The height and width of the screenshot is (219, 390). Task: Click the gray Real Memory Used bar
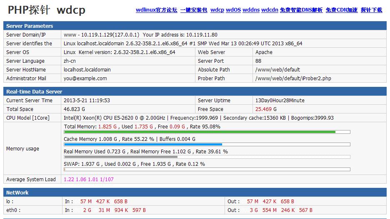pyautogui.click(x=121, y=157)
